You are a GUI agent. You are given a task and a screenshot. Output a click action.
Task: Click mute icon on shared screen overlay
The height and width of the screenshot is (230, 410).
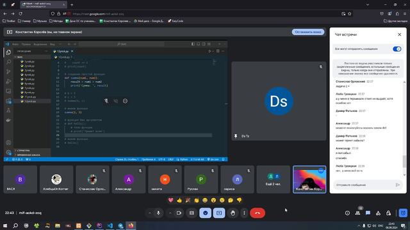pos(106,101)
